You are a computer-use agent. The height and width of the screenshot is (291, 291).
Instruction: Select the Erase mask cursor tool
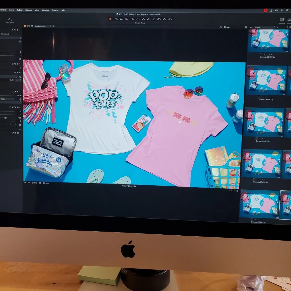click(154, 19)
